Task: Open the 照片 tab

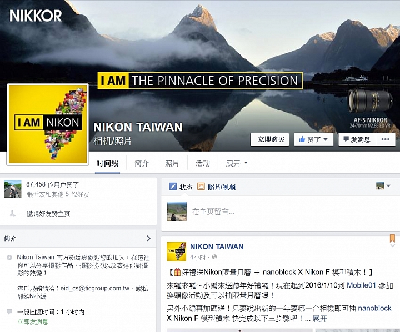Action: click(x=172, y=163)
